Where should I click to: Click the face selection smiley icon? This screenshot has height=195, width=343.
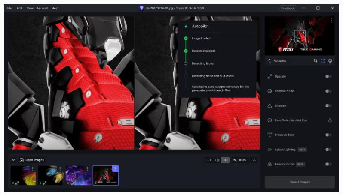[330, 61]
